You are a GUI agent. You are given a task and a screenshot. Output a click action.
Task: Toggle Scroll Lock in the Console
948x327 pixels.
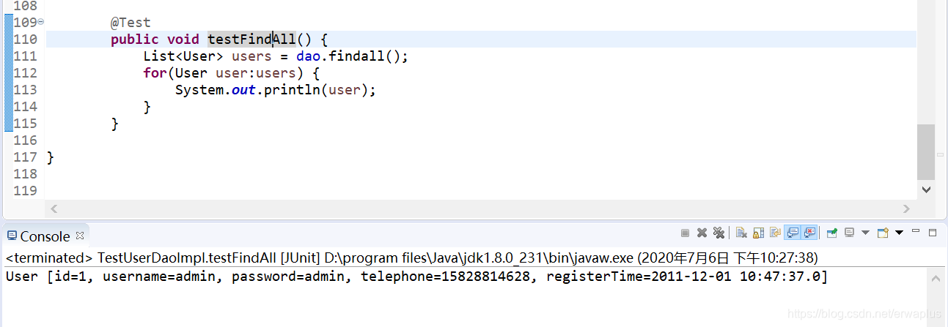pyautogui.click(x=758, y=233)
